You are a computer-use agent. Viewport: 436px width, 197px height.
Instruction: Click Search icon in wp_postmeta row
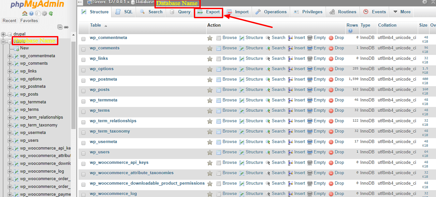(x=268, y=79)
